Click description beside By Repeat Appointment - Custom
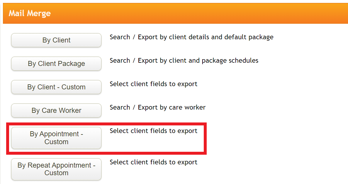Image resolution: width=348 pixels, height=184 pixels. [153, 162]
